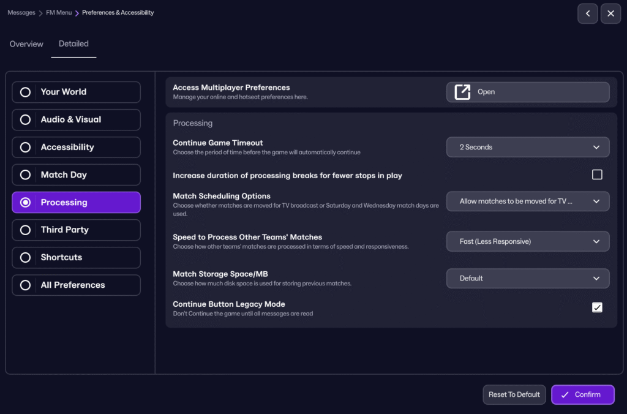The image size is (627, 414).
Task: Open the Match Scheduling Options dropdown
Action: (x=527, y=201)
